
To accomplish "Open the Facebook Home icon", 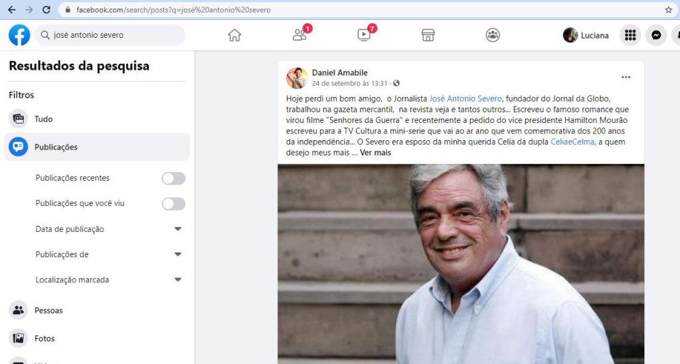I will (234, 35).
